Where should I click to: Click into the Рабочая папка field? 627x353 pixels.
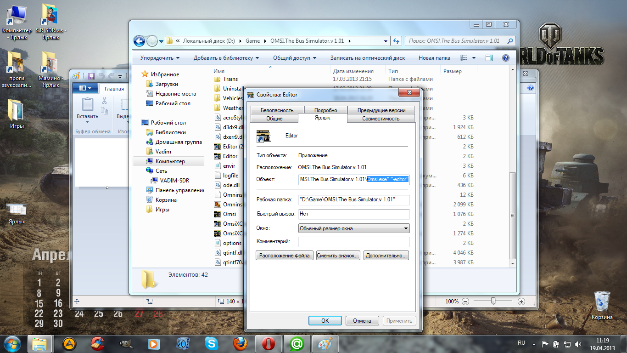[x=354, y=200]
